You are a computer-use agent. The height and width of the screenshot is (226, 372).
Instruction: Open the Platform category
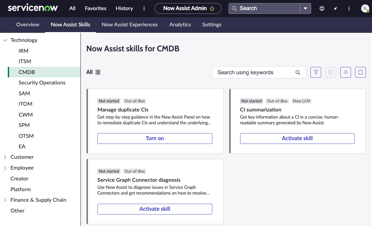[x=20, y=190]
